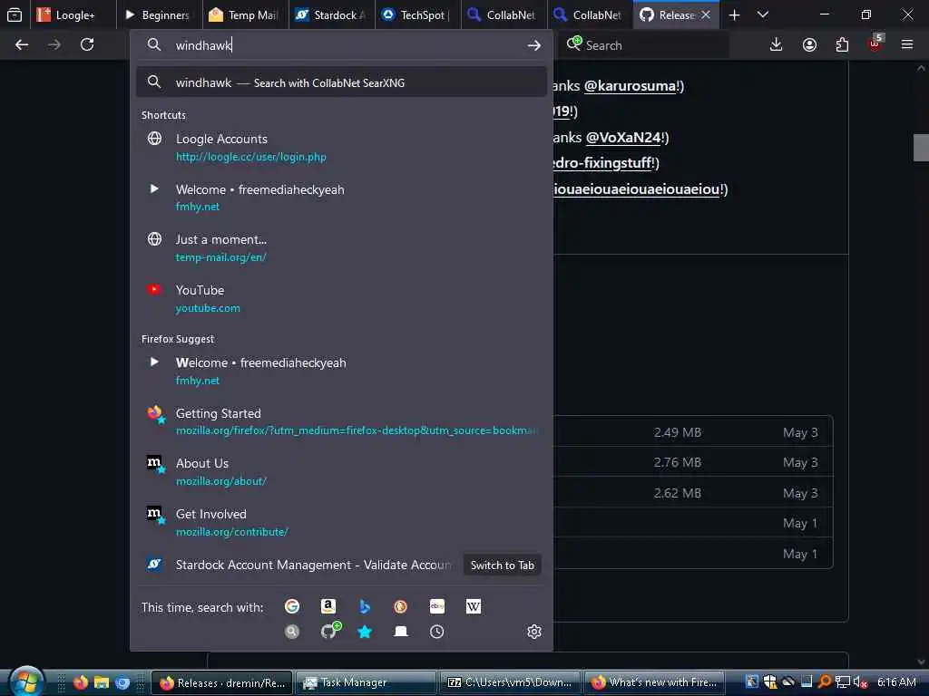Search with eBay engine icon
Image resolution: width=929 pixels, height=696 pixels.
[437, 606]
